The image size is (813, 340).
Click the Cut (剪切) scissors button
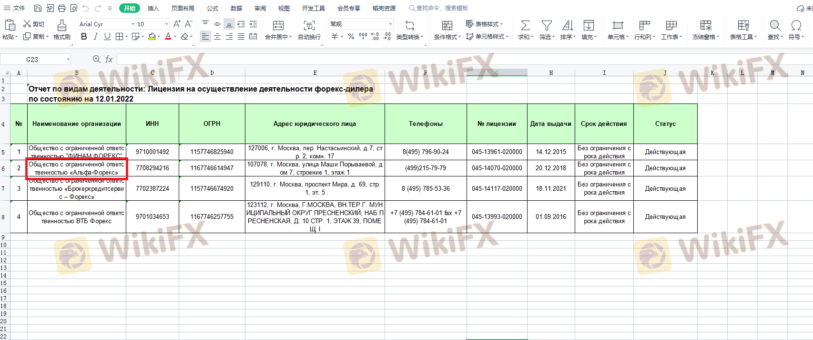pos(34,24)
